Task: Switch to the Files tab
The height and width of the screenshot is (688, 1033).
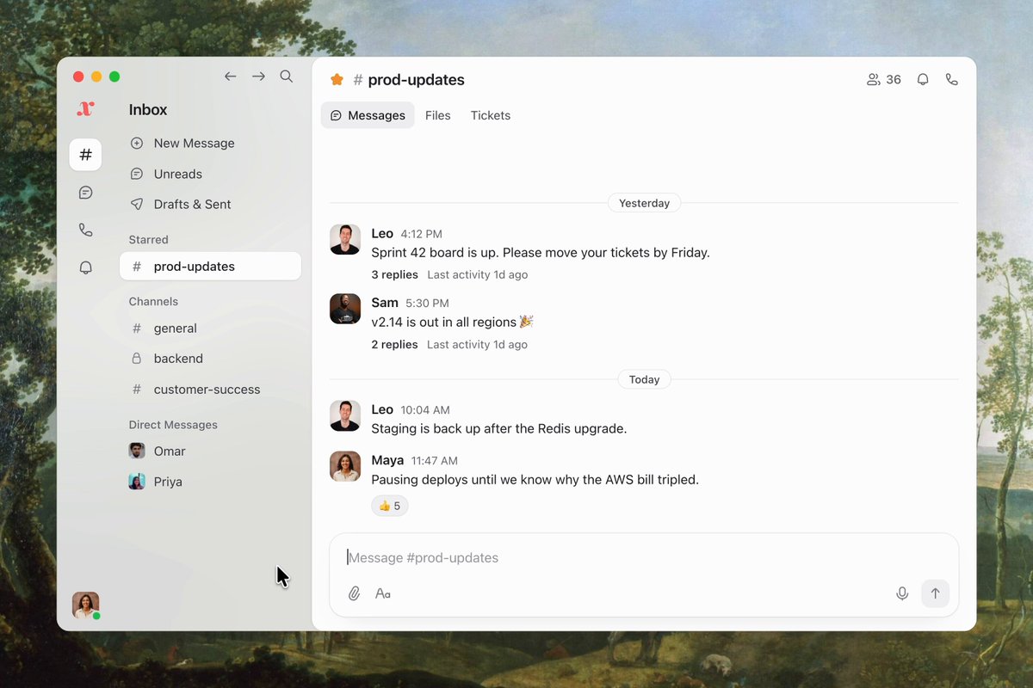Action: (x=438, y=115)
